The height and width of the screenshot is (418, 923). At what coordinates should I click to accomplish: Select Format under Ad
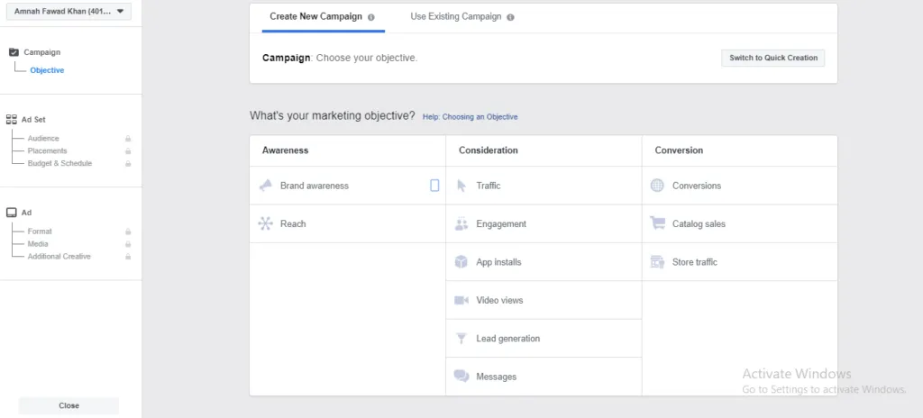point(40,232)
